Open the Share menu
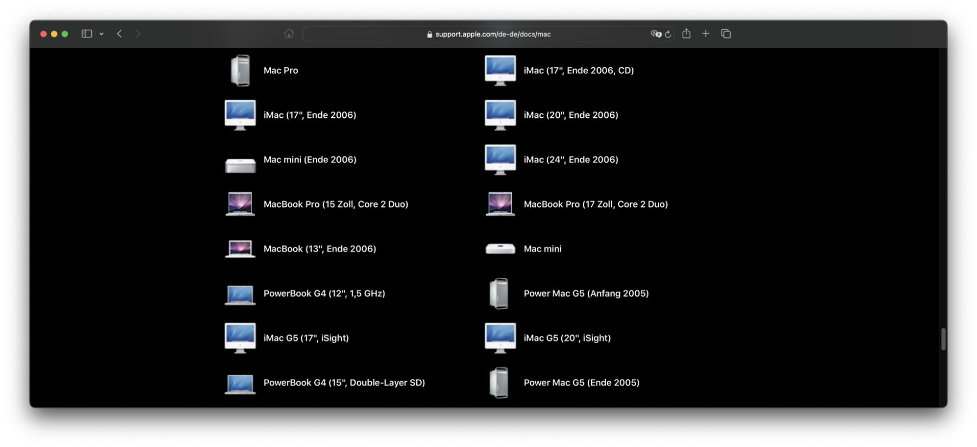 coord(687,34)
